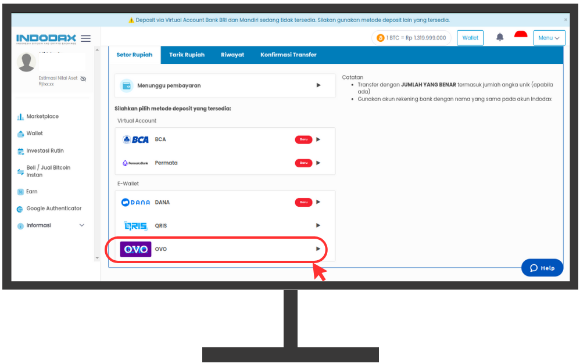580x363 pixels.
Task: Select the 'OVO' method label
Action: (161, 249)
